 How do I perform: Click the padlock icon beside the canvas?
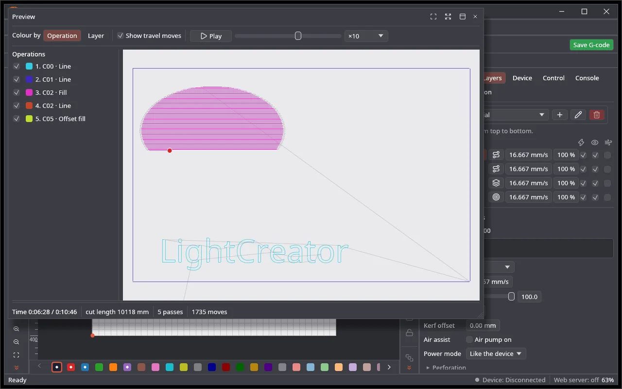(x=409, y=333)
